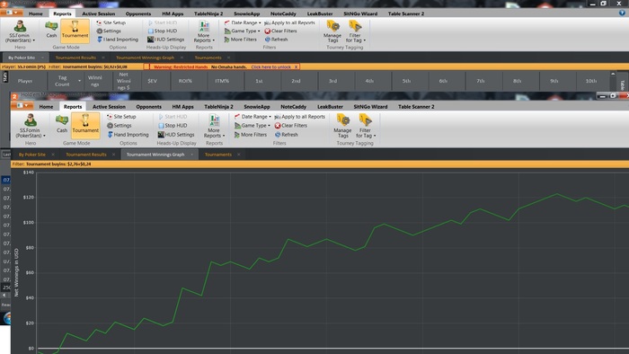Click Clear Filters in front window

tap(291, 126)
